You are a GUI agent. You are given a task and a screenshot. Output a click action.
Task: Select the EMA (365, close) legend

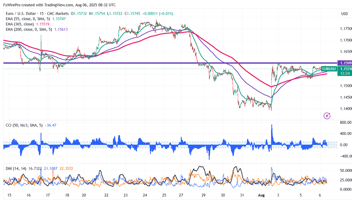20,24
